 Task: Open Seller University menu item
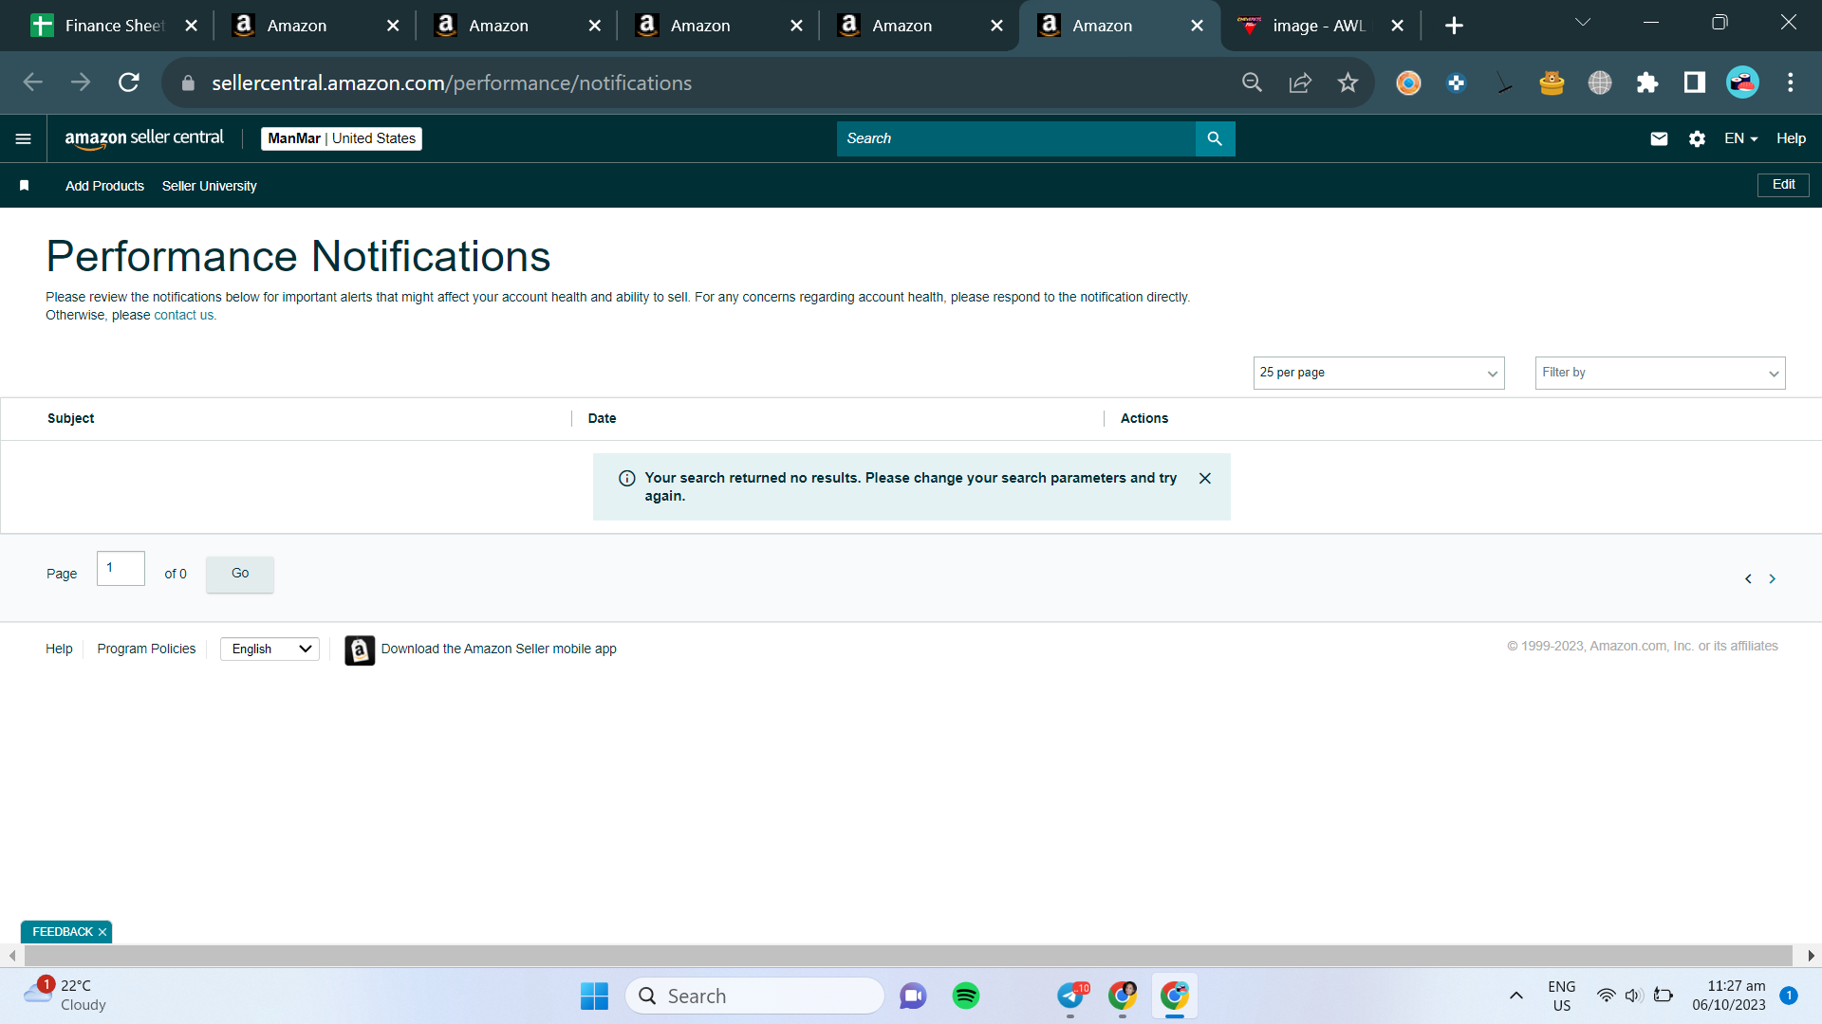tap(209, 186)
